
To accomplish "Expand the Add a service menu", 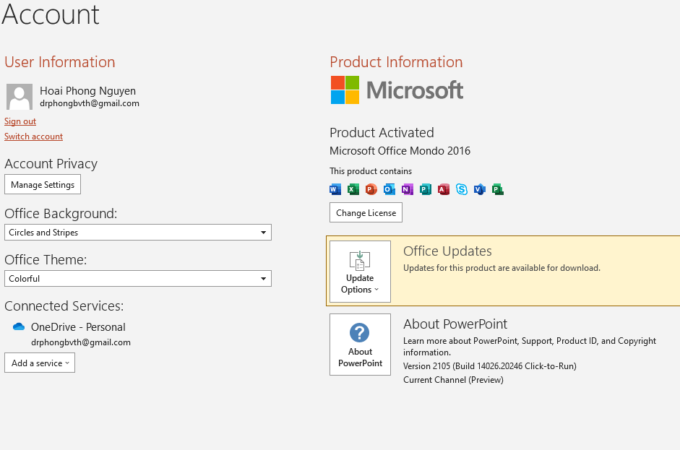I will [x=40, y=363].
